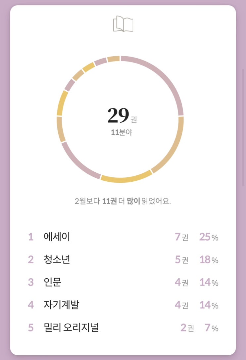This screenshot has height=360, width=246.
Task: Click rank number 5 beside 밀리 오리지널
Action: point(31,328)
